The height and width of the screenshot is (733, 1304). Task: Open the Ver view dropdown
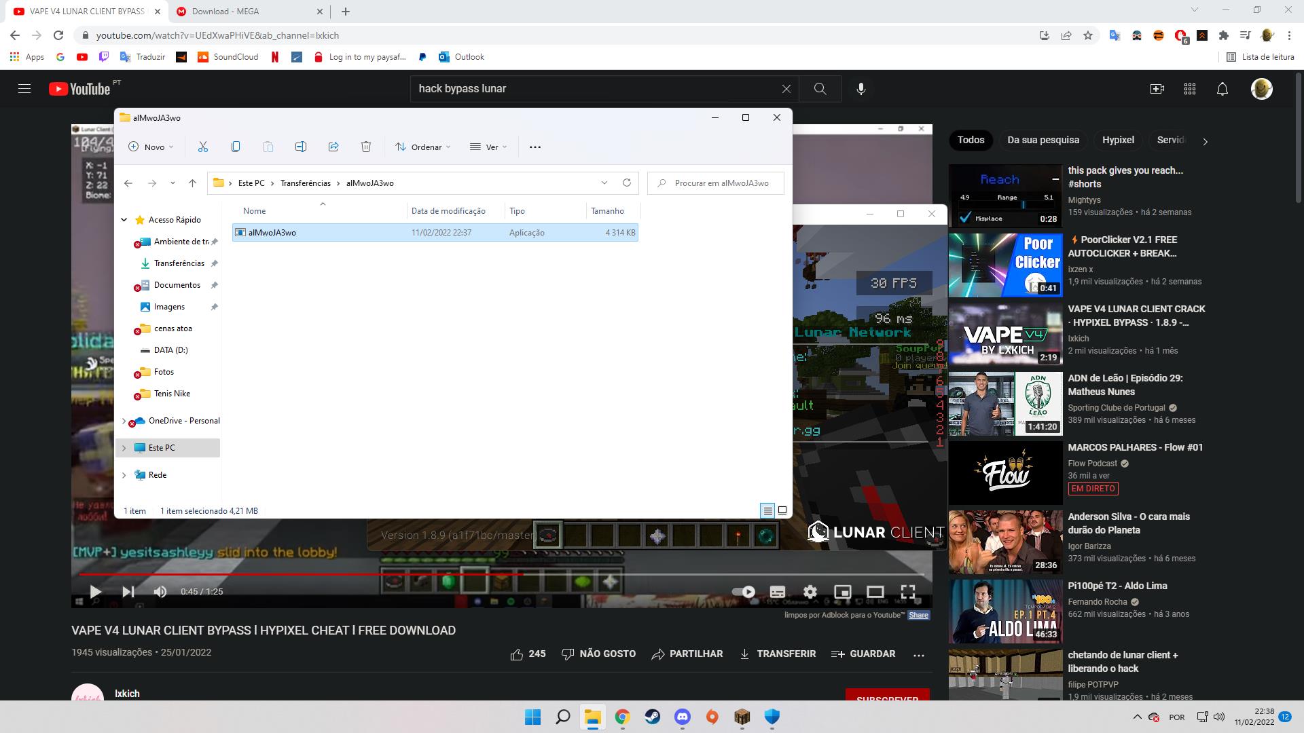tap(488, 147)
